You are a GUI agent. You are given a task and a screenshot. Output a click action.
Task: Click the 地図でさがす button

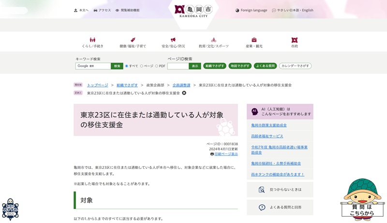240,66
